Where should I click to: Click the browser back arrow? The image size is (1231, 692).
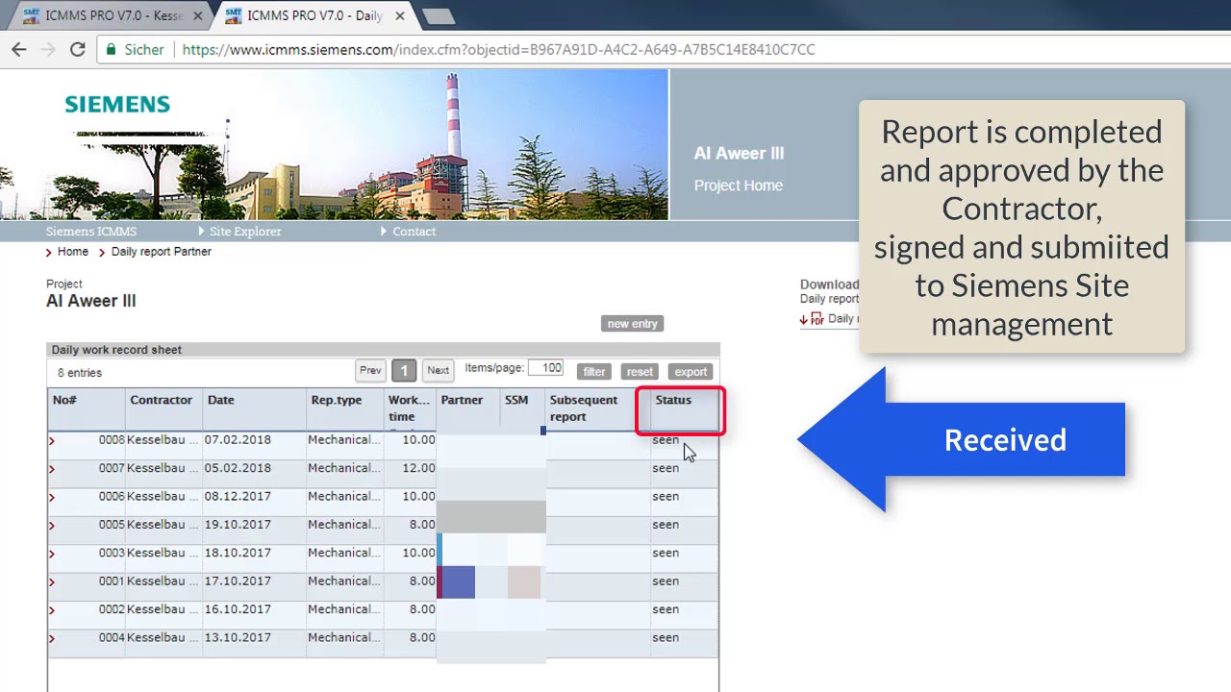[x=19, y=50]
